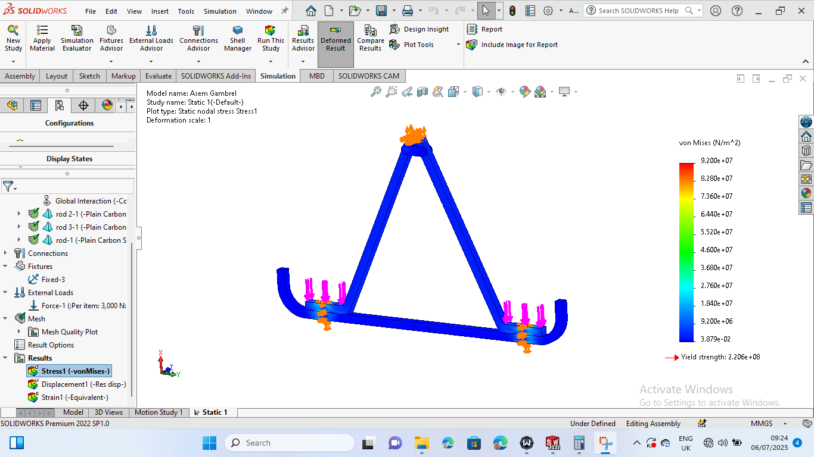This screenshot has height=457, width=814.
Task: Click the Design Insight icon
Action: [394, 29]
